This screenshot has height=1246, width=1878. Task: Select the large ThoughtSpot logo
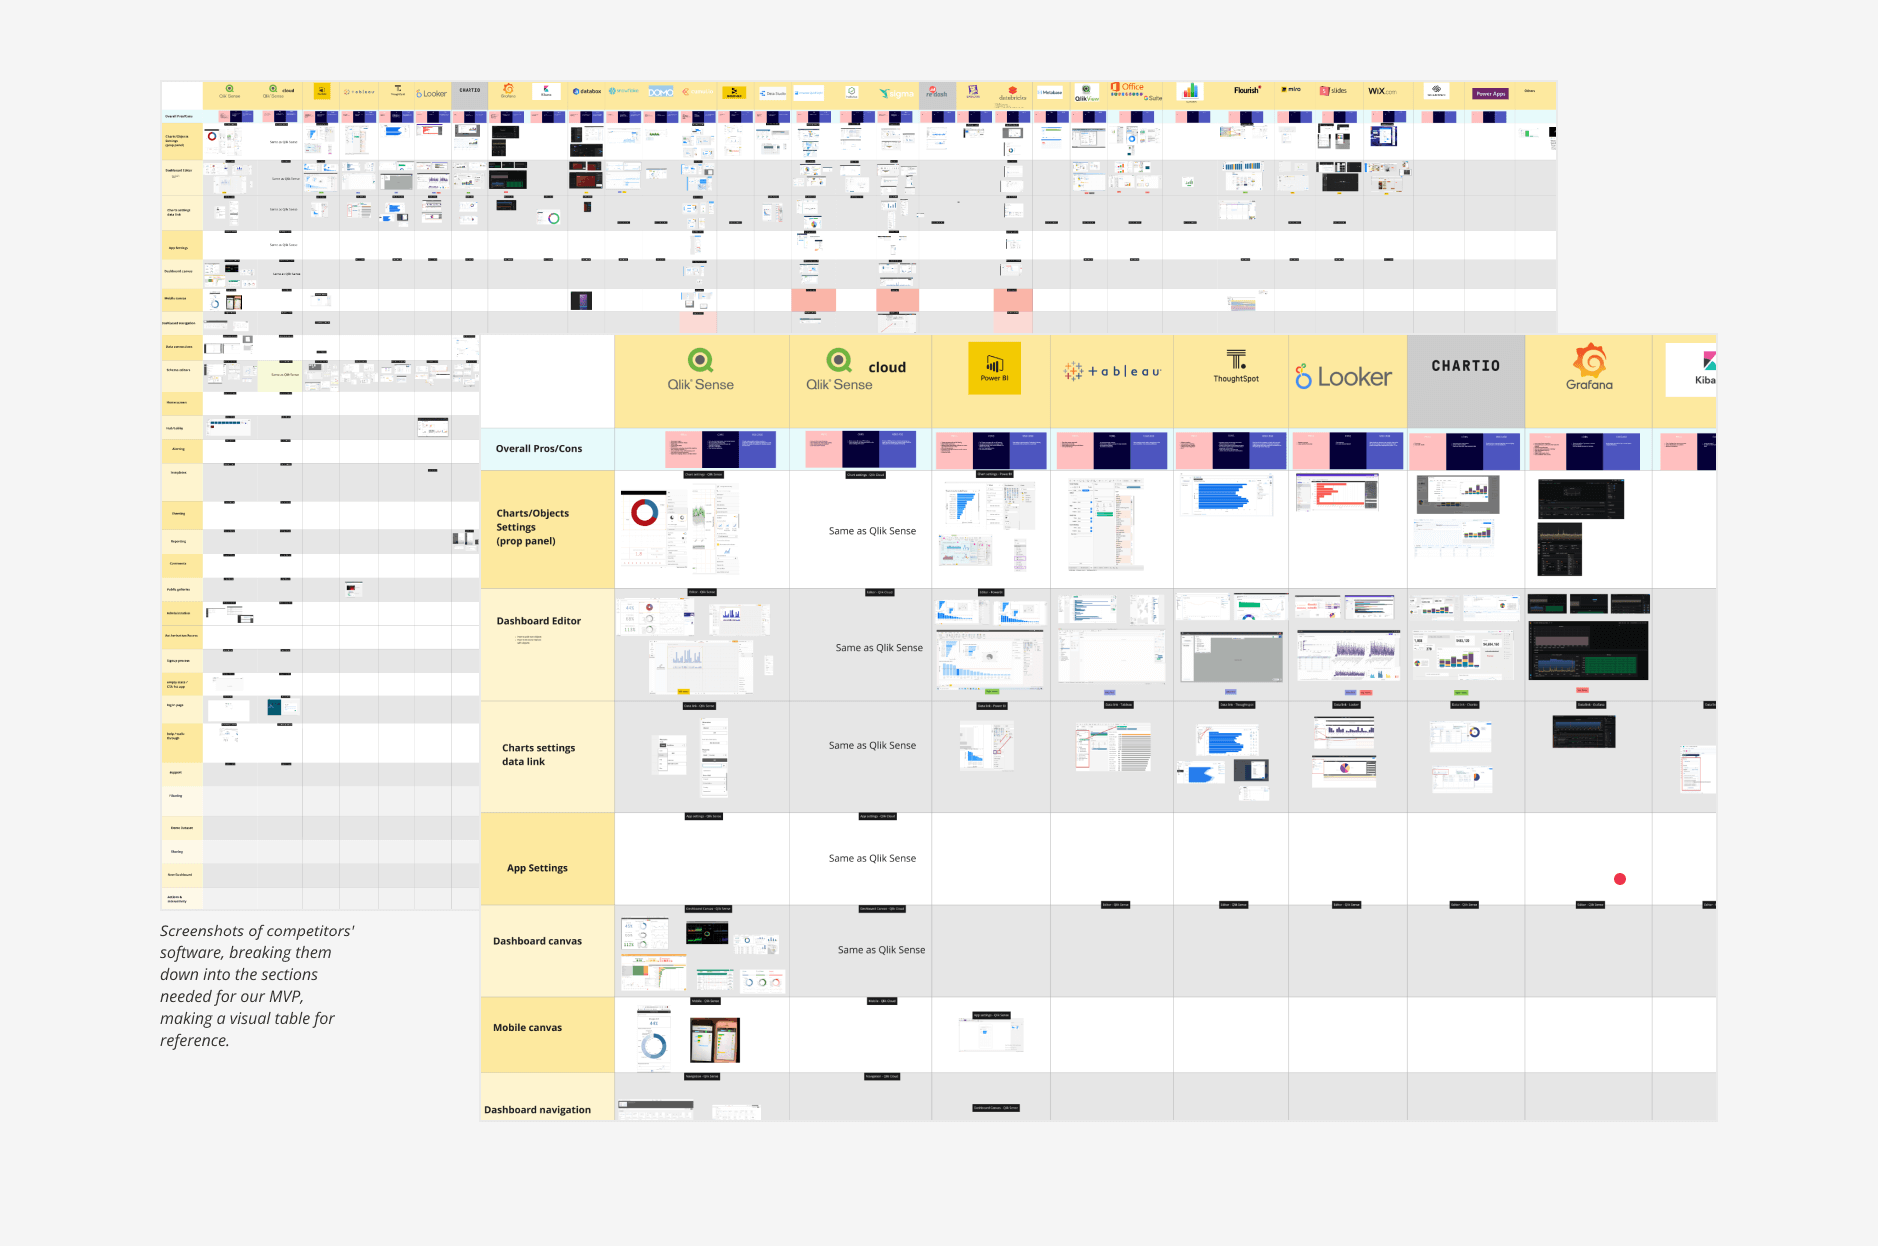1236,366
